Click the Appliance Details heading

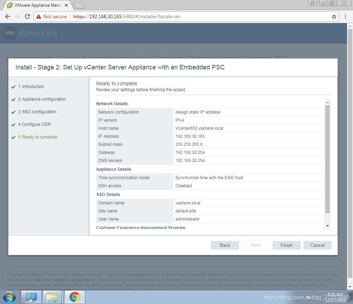113,169
